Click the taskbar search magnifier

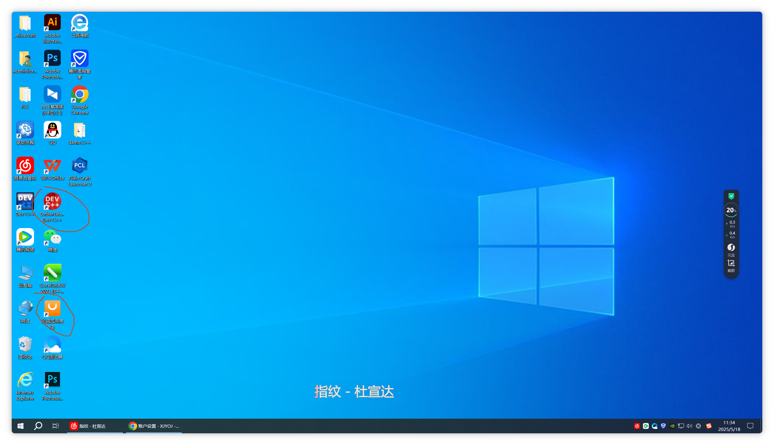(38, 426)
